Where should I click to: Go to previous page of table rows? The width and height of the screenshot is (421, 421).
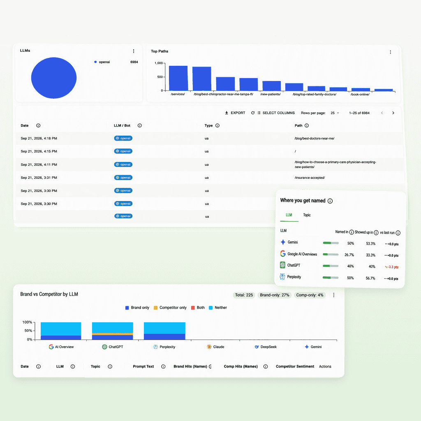point(382,113)
